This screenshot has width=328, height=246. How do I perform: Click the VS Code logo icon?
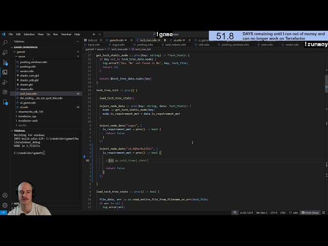[4, 34]
